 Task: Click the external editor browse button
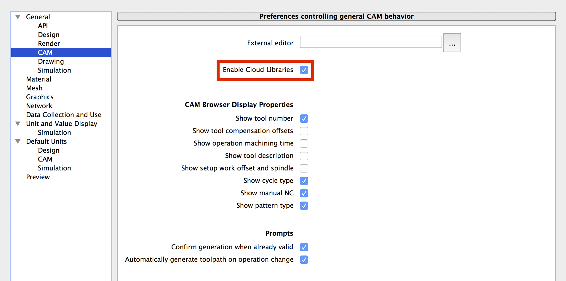[452, 43]
